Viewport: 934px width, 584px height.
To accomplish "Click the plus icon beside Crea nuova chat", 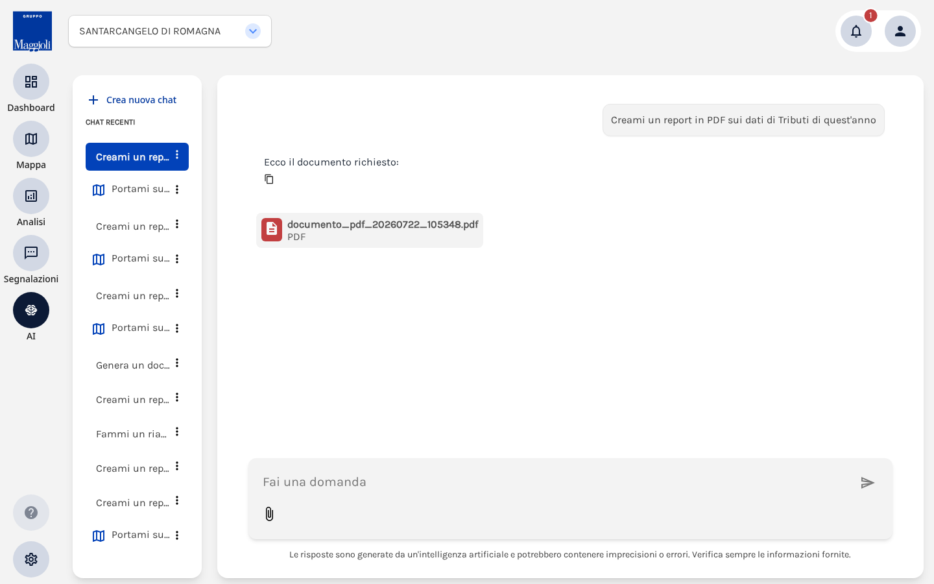I will click(93, 100).
